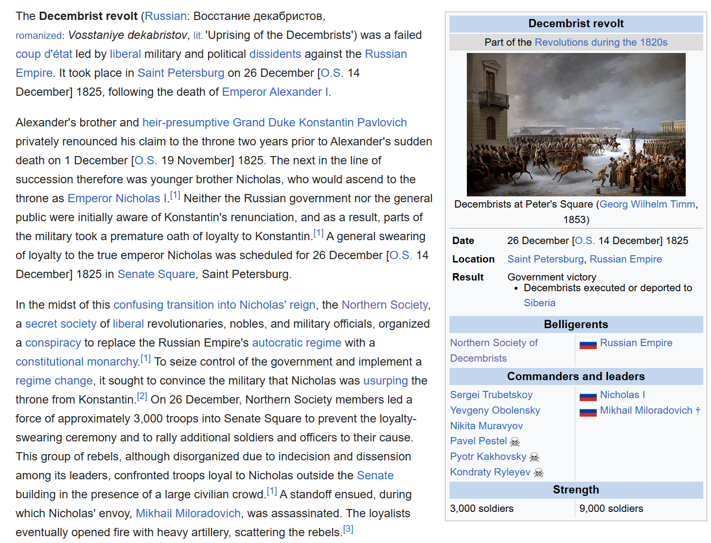This screenshot has width=711, height=543.
Task: Click the Russian language link before Восстание декабристов
Action: pos(166,16)
